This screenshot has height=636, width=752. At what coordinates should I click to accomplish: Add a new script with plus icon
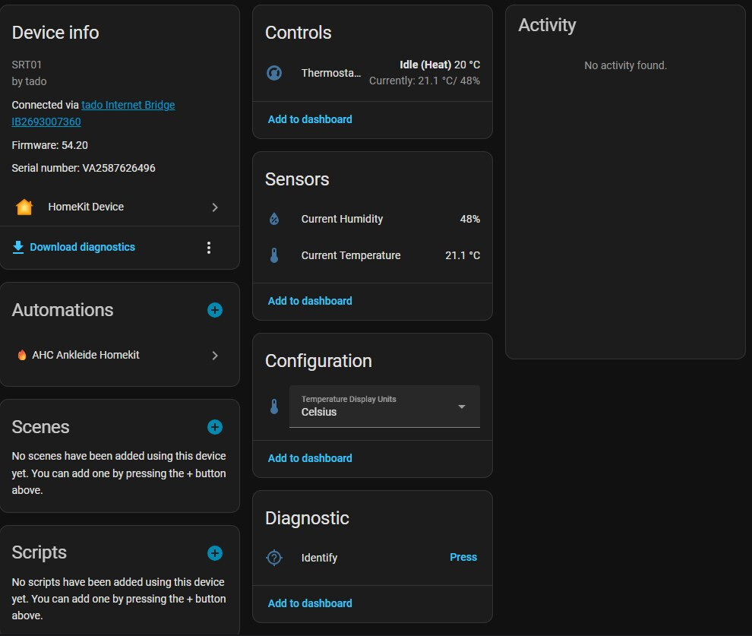click(x=215, y=553)
